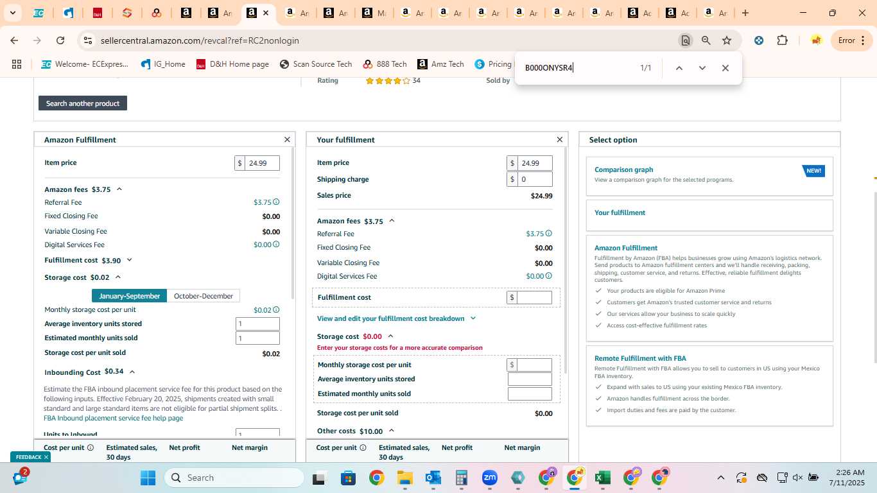
Task: Open the IG_Home bookmark
Action: (x=163, y=64)
